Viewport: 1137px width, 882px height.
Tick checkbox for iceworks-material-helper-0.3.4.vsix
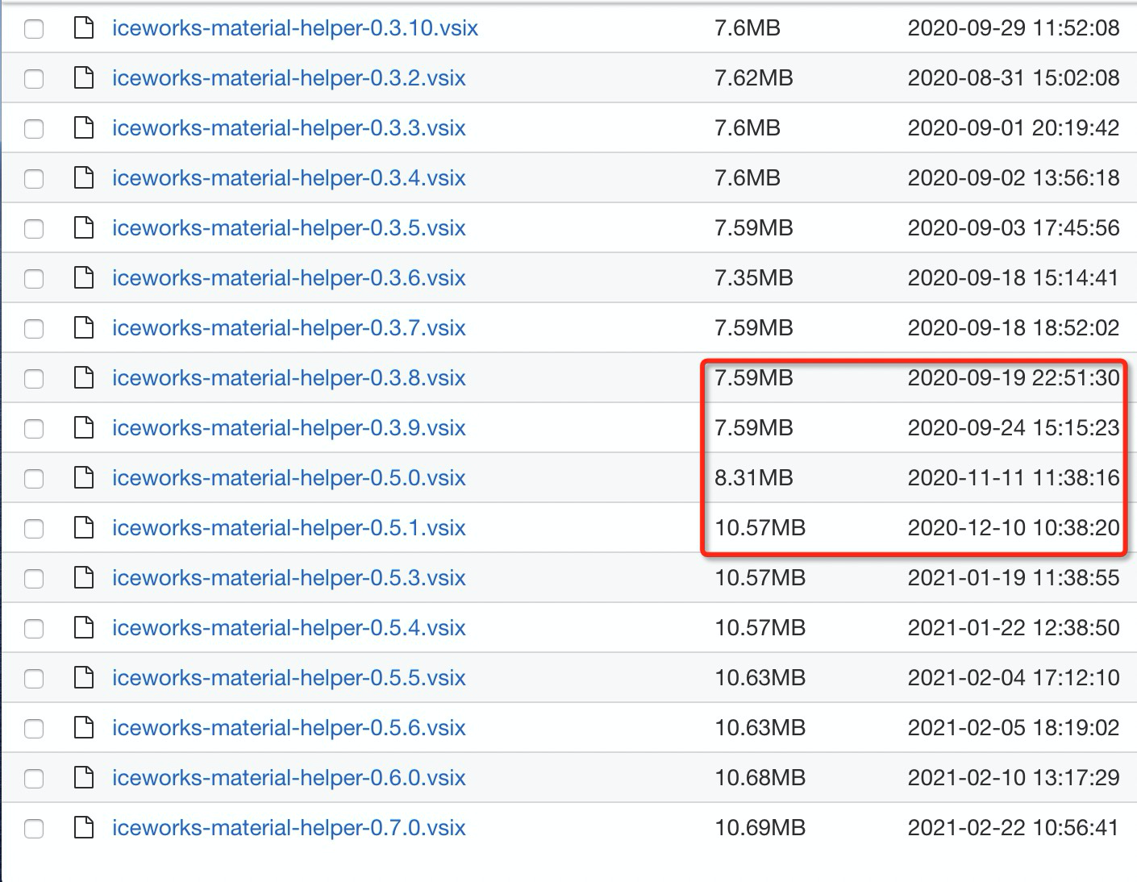coord(34,179)
